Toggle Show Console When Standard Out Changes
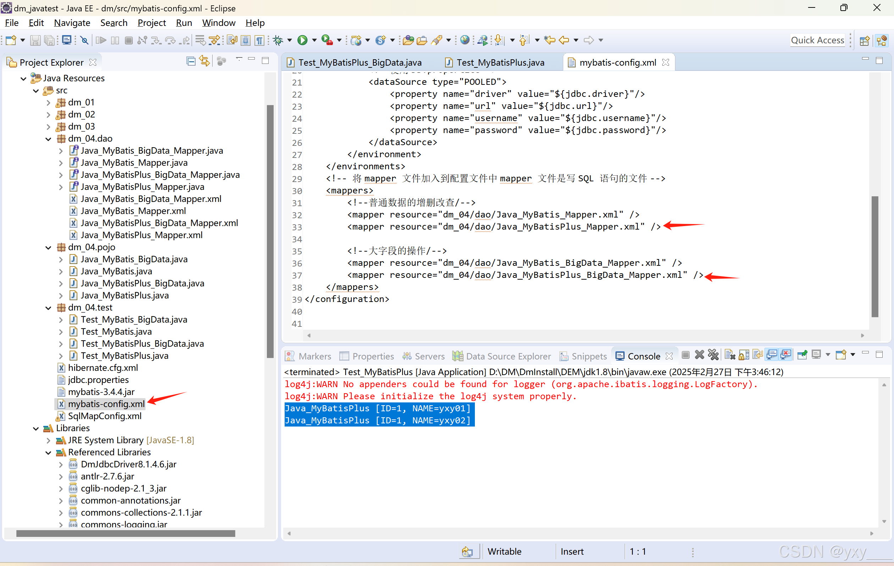Image resolution: width=894 pixels, height=566 pixels. tap(772, 355)
